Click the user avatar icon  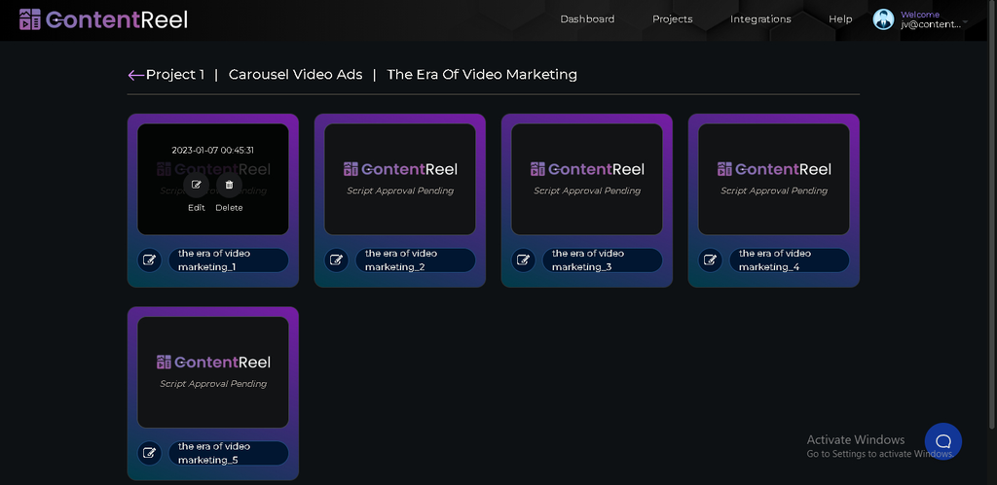pyautogui.click(x=883, y=19)
